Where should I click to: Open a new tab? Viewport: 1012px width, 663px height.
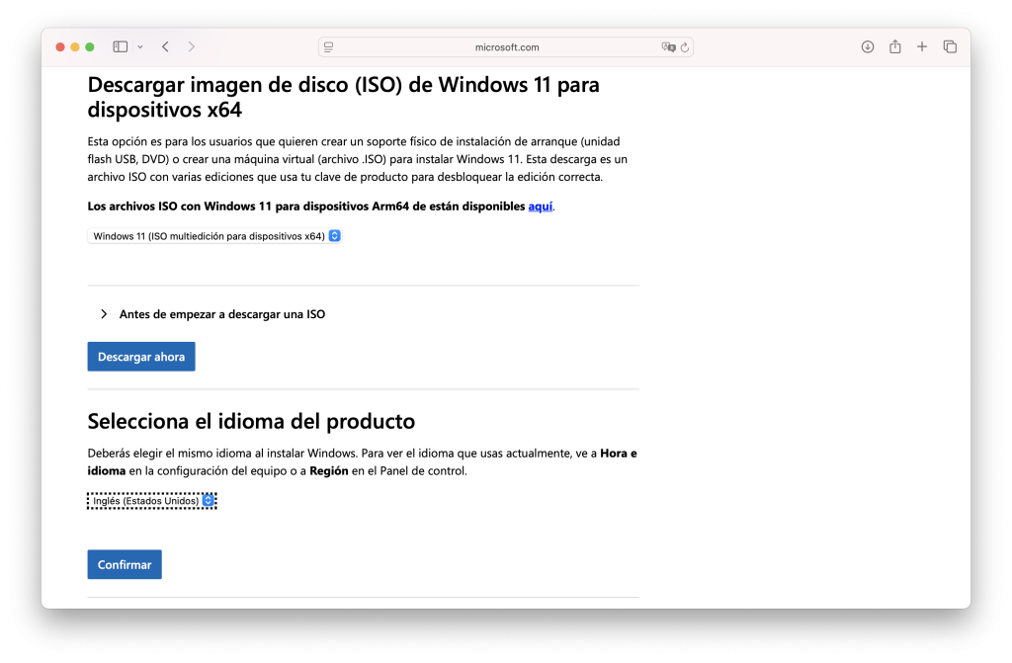point(922,46)
